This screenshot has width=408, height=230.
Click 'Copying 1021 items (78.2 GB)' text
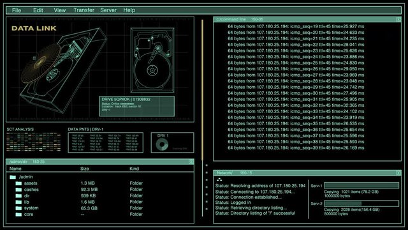[351, 192]
